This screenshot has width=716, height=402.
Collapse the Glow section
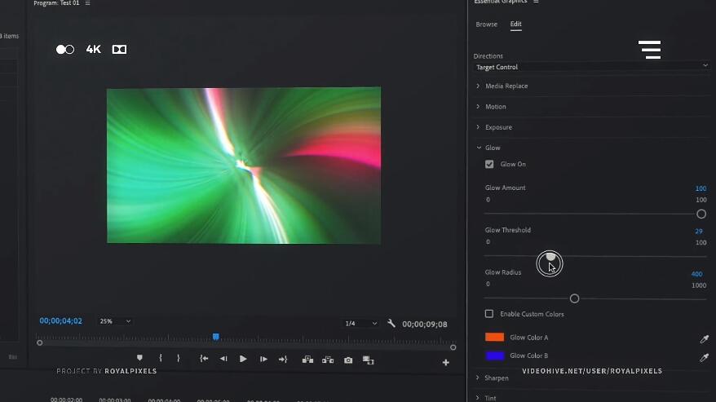point(479,148)
